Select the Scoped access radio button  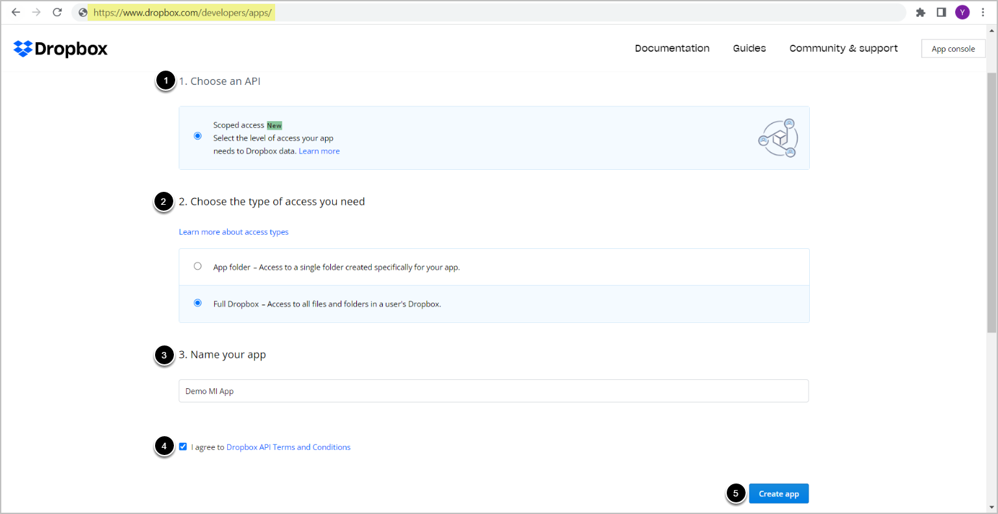198,136
